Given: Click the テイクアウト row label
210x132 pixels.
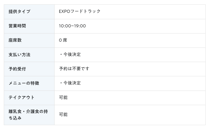Looking at the screenshot, I should click(x=21, y=97).
